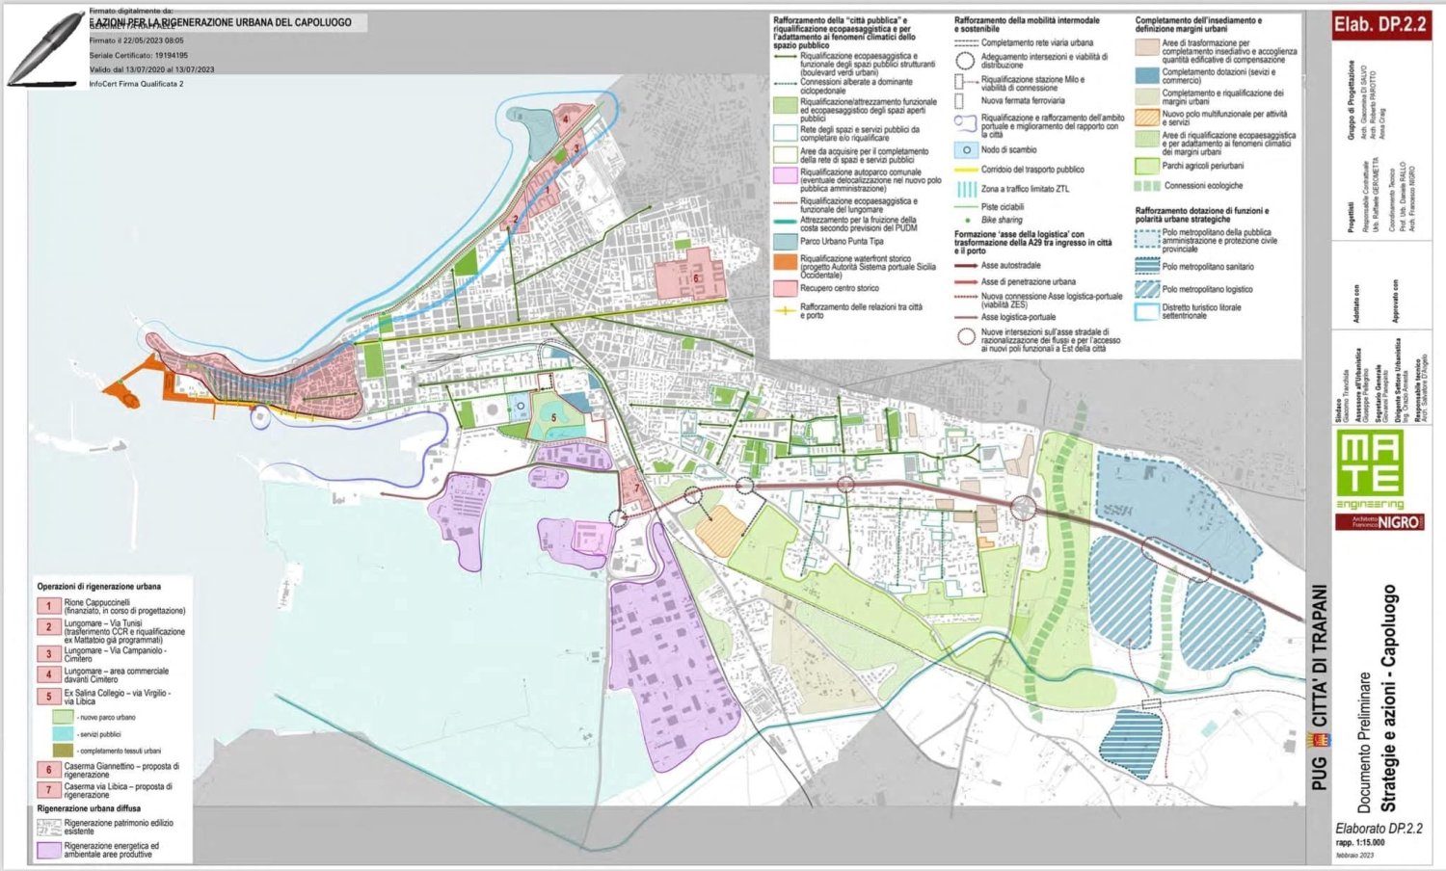Click the Polo metropolitano sanitario striped swatch
Viewport: 1446px width, 871px height.
tap(1147, 266)
